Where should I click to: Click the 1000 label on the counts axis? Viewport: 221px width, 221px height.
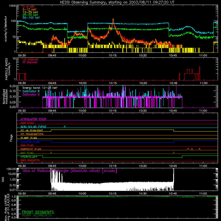(12, 6)
